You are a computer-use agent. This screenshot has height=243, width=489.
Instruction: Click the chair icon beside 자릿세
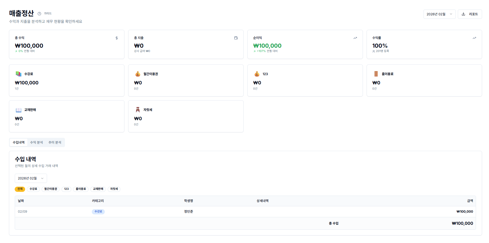pos(138,110)
